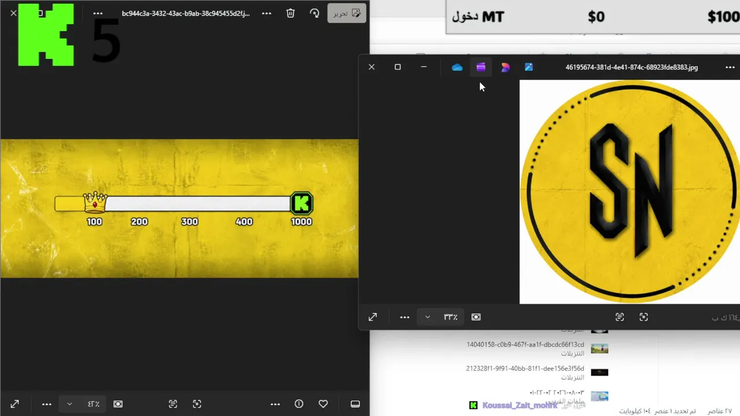Viewport: 740px width, 416px height.
Task: Click the yellow progress bar image
Action: (179, 209)
